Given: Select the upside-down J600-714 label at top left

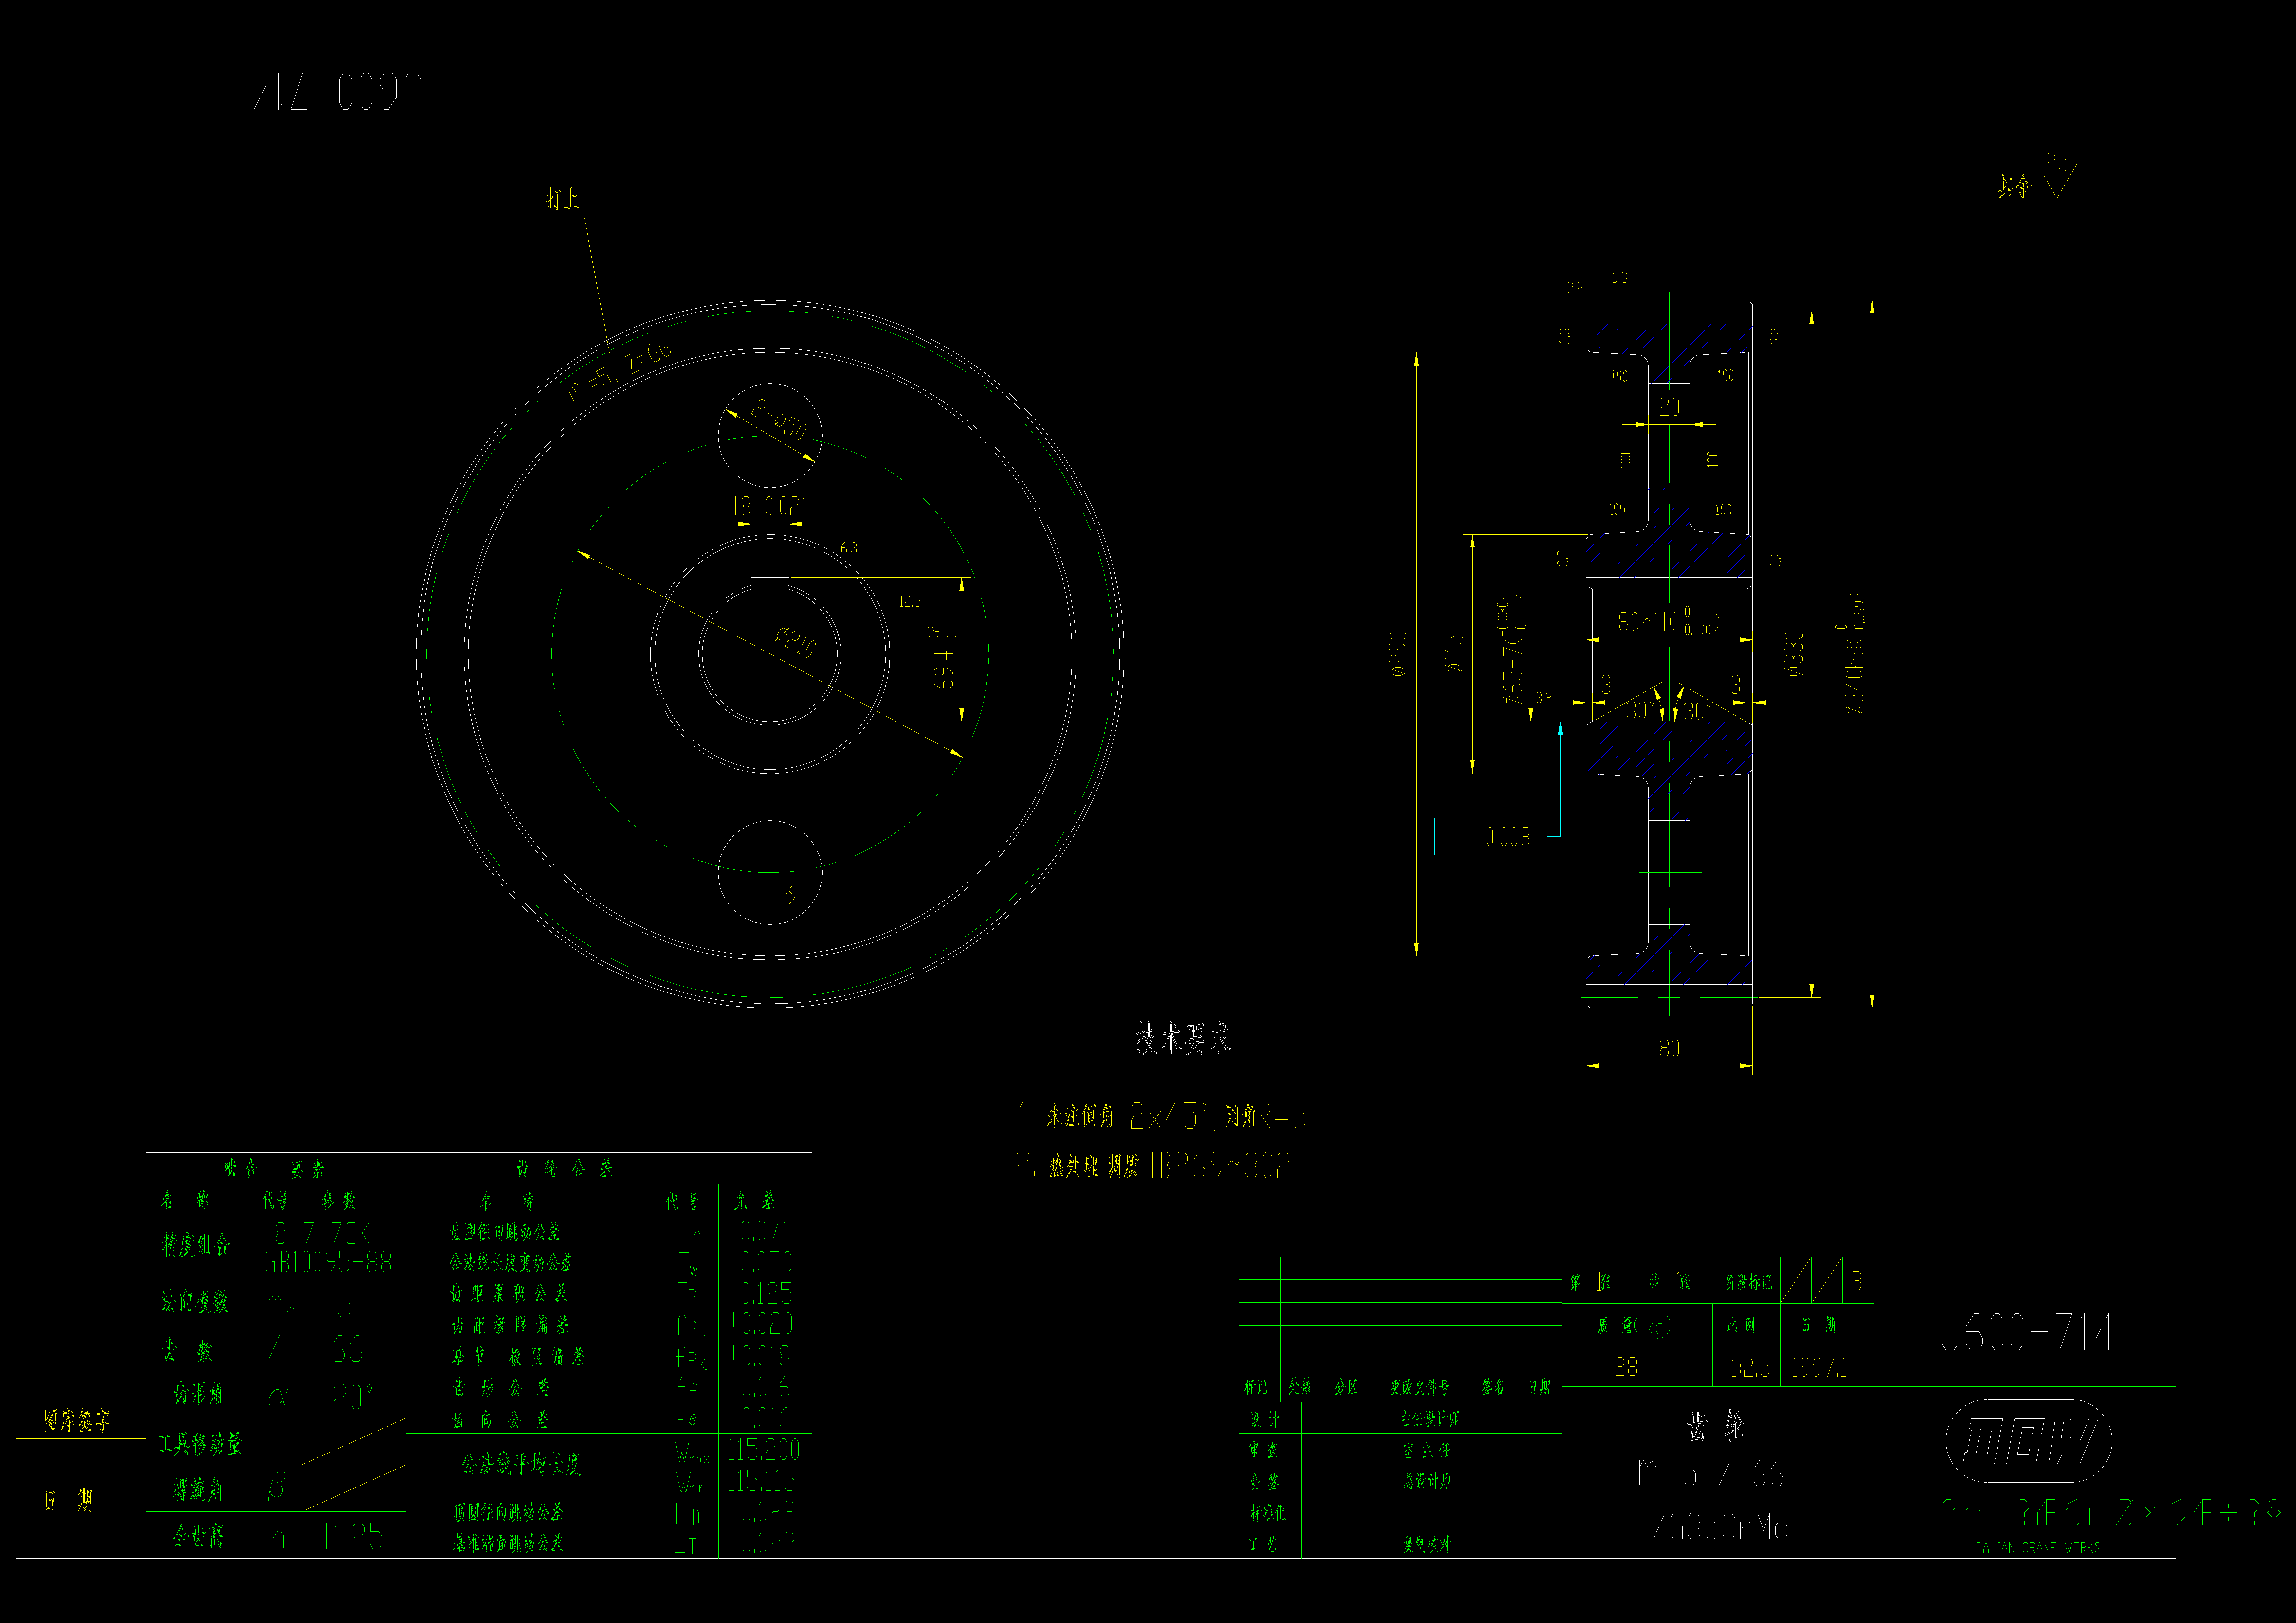Looking at the screenshot, I should 335,91.
